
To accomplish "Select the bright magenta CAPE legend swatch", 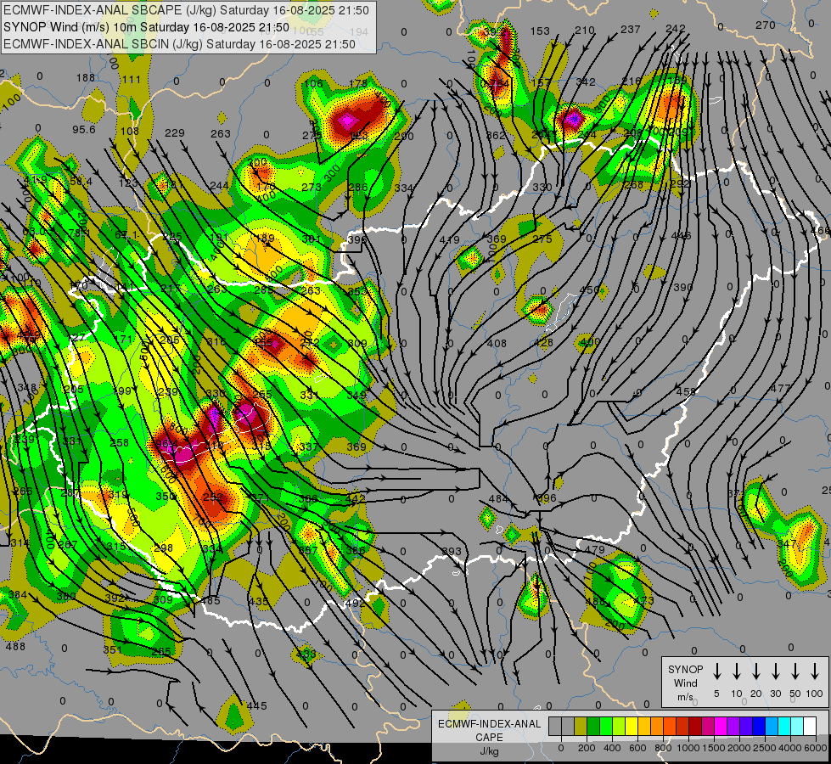I will (721, 726).
